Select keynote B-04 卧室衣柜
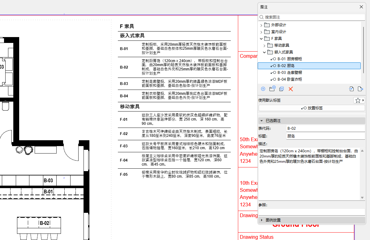 (x=310, y=79)
